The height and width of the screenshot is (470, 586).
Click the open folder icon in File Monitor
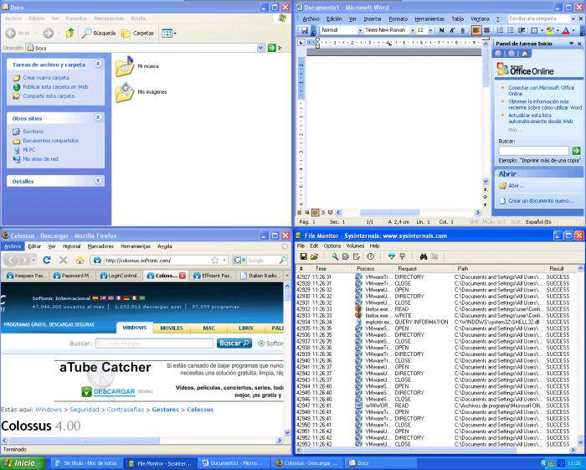pyautogui.click(x=314, y=256)
